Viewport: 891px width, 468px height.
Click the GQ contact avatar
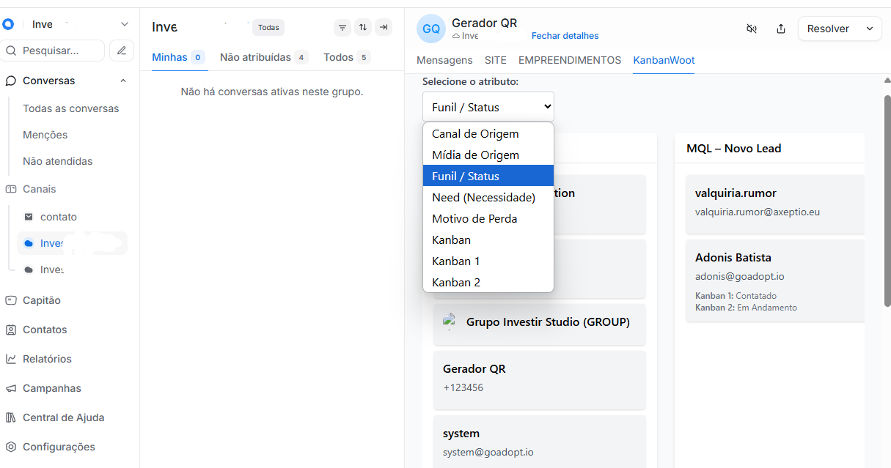tap(431, 29)
